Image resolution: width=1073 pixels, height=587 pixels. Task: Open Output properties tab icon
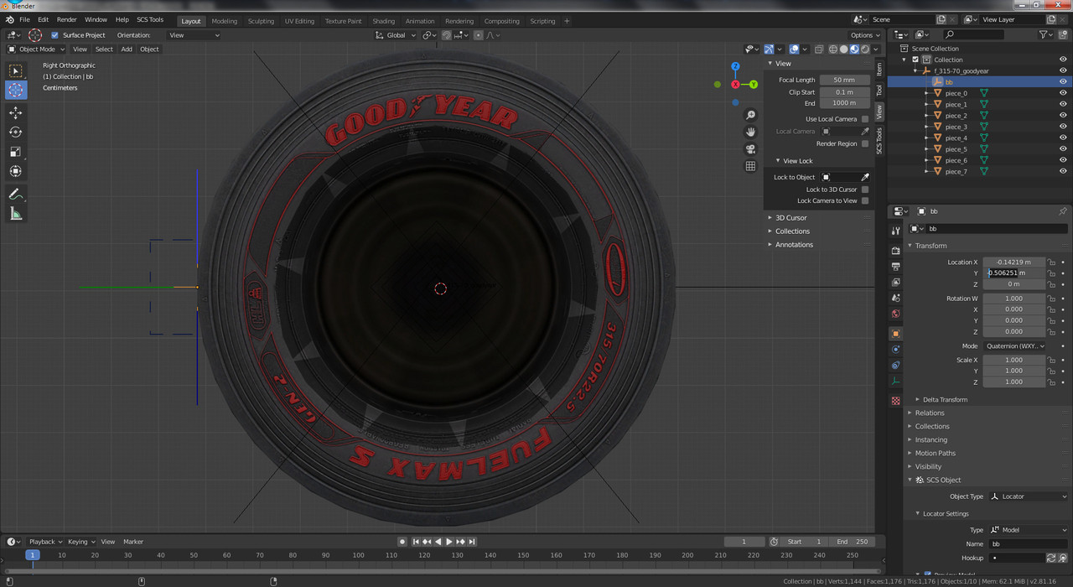click(x=895, y=266)
